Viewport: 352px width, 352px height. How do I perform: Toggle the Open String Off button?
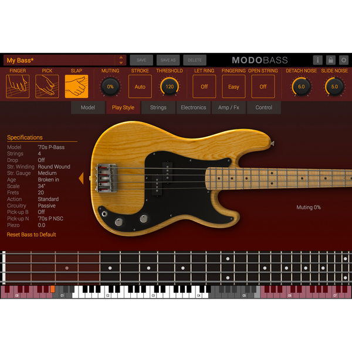pos(263,86)
